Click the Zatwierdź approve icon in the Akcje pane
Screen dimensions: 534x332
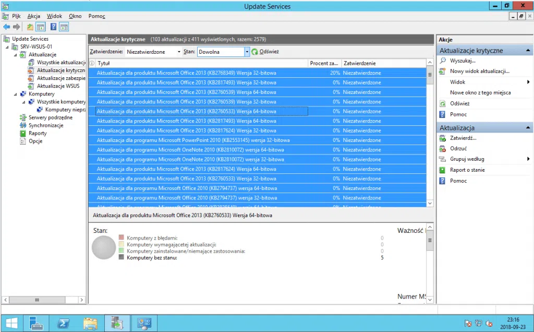tap(443, 138)
